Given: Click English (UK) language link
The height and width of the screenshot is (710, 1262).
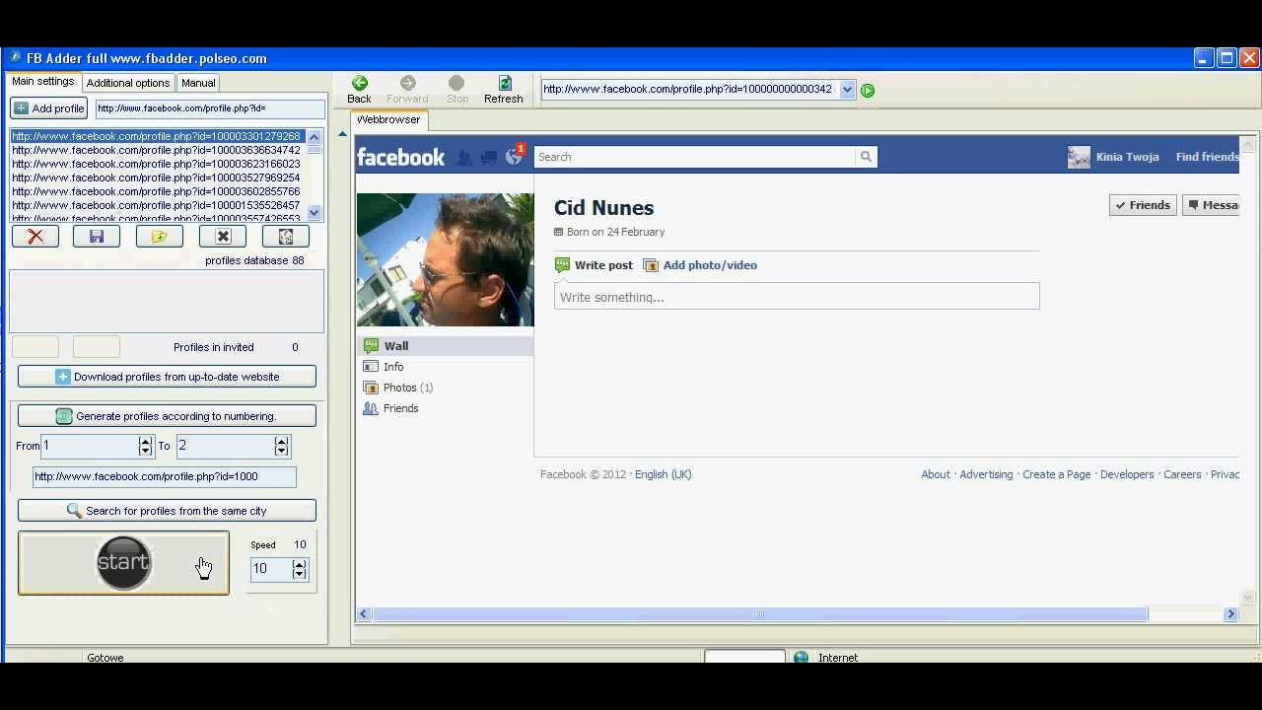Looking at the screenshot, I should pyautogui.click(x=663, y=474).
